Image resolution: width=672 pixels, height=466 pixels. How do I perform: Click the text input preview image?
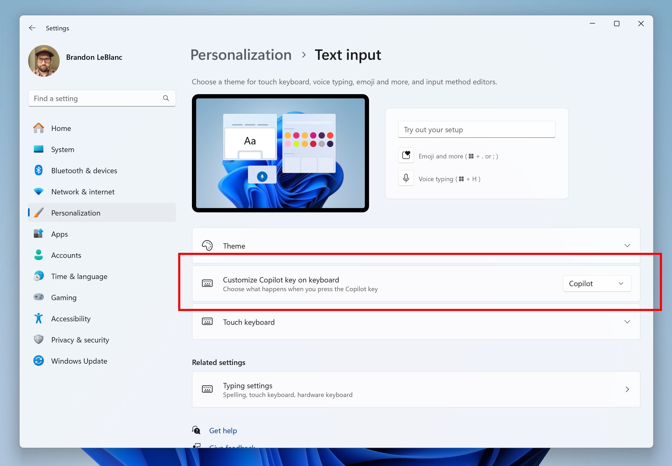tap(280, 153)
